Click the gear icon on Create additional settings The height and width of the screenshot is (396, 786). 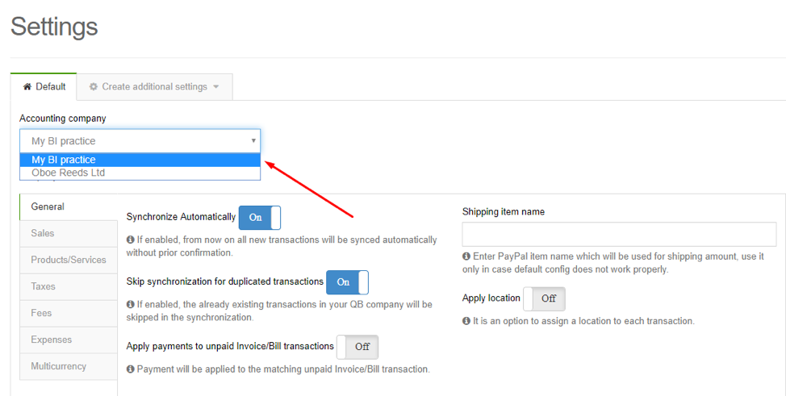pos(94,87)
